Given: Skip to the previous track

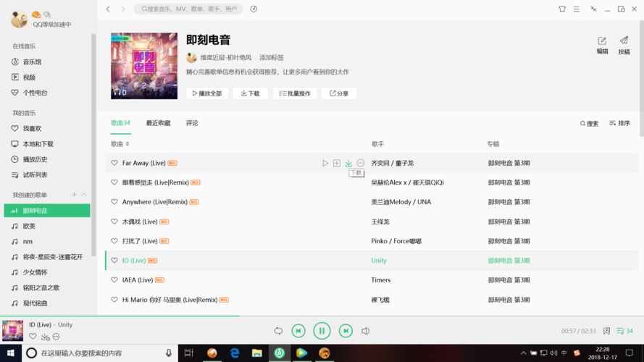Looking at the screenshot, I should tap(298, 331).
